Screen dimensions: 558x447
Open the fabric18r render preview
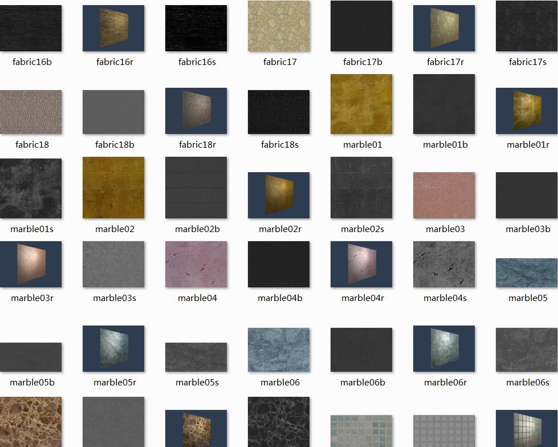pos(196,111)
